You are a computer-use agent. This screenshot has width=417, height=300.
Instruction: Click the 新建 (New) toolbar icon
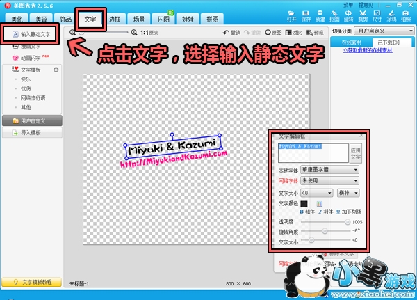[320, 16]
